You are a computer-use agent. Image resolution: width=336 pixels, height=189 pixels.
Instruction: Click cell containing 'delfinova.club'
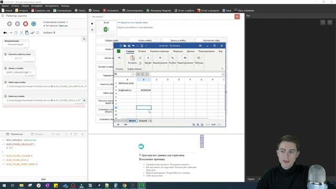127,83
